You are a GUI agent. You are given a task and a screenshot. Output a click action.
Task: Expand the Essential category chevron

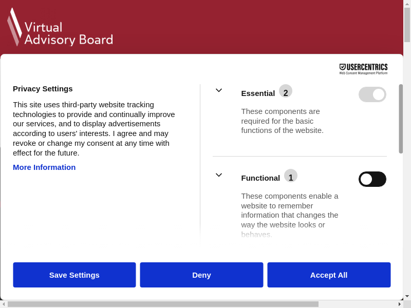pyautogui.click(x=219, y=90)
